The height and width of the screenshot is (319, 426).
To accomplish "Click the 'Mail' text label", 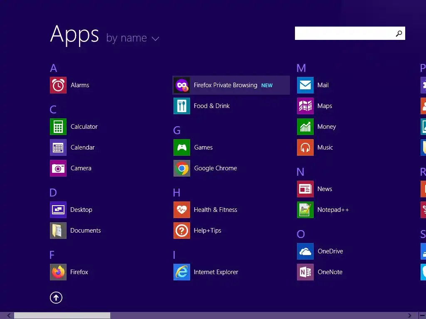I will click(x=323, y=85).
